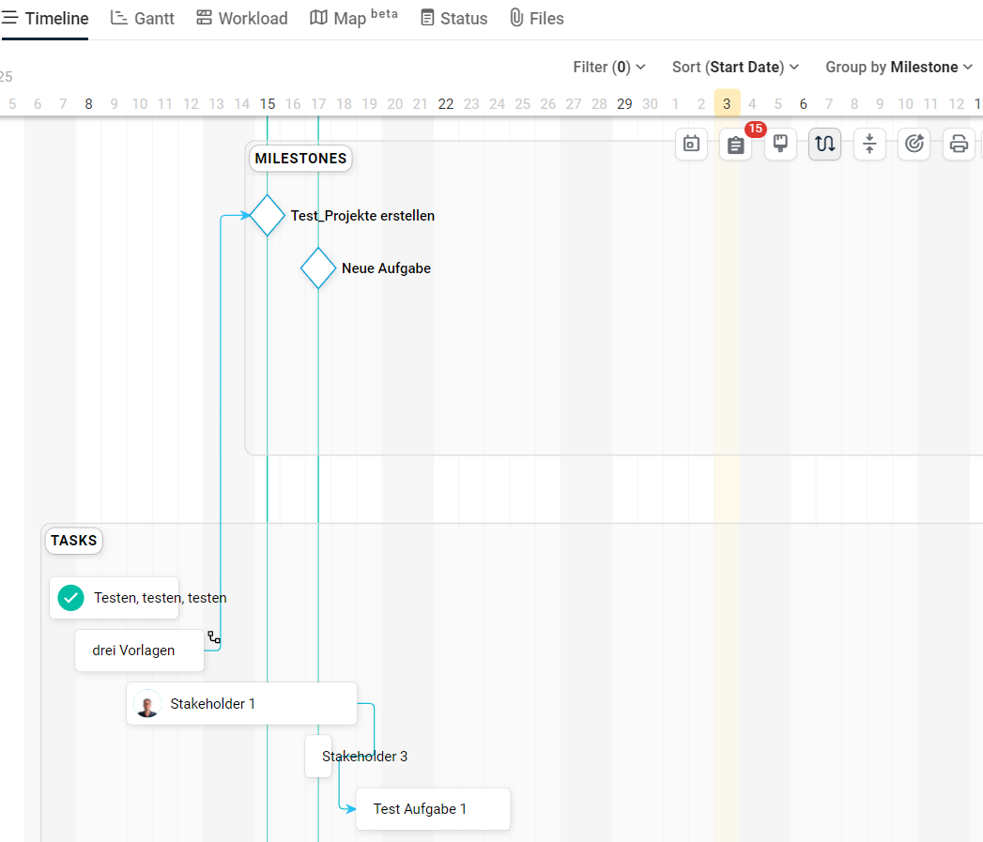The width and height of the screenshot is (983, 842).
Task: Click the Test_Projekte erstellen milestone diamond
Action: pos(268,215)
